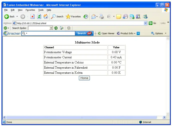Click the Skype phone toolbar icon
The width and height of the screenshot is (172, 126).
(132, 17)
